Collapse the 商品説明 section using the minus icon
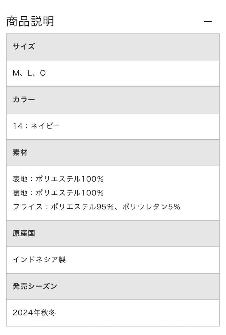 click(207, 21)
